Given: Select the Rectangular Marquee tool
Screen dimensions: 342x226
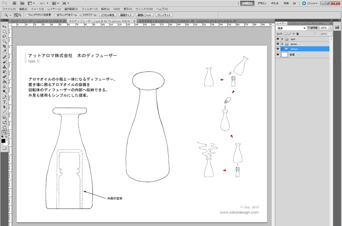Looking at the screenshot, I should pos(5,31).
